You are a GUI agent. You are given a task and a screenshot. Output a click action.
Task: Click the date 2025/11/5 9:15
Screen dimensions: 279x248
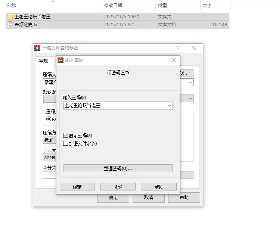(121, 25)
